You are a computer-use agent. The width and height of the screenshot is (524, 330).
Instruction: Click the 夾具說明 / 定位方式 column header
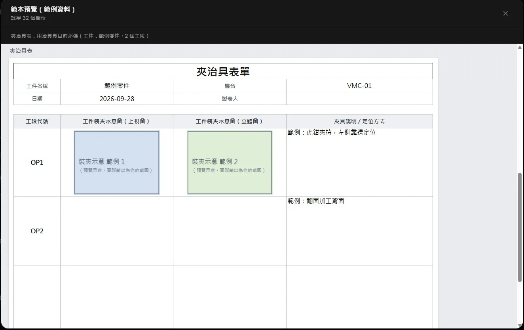pyautogui.click(x=359, y=121)
